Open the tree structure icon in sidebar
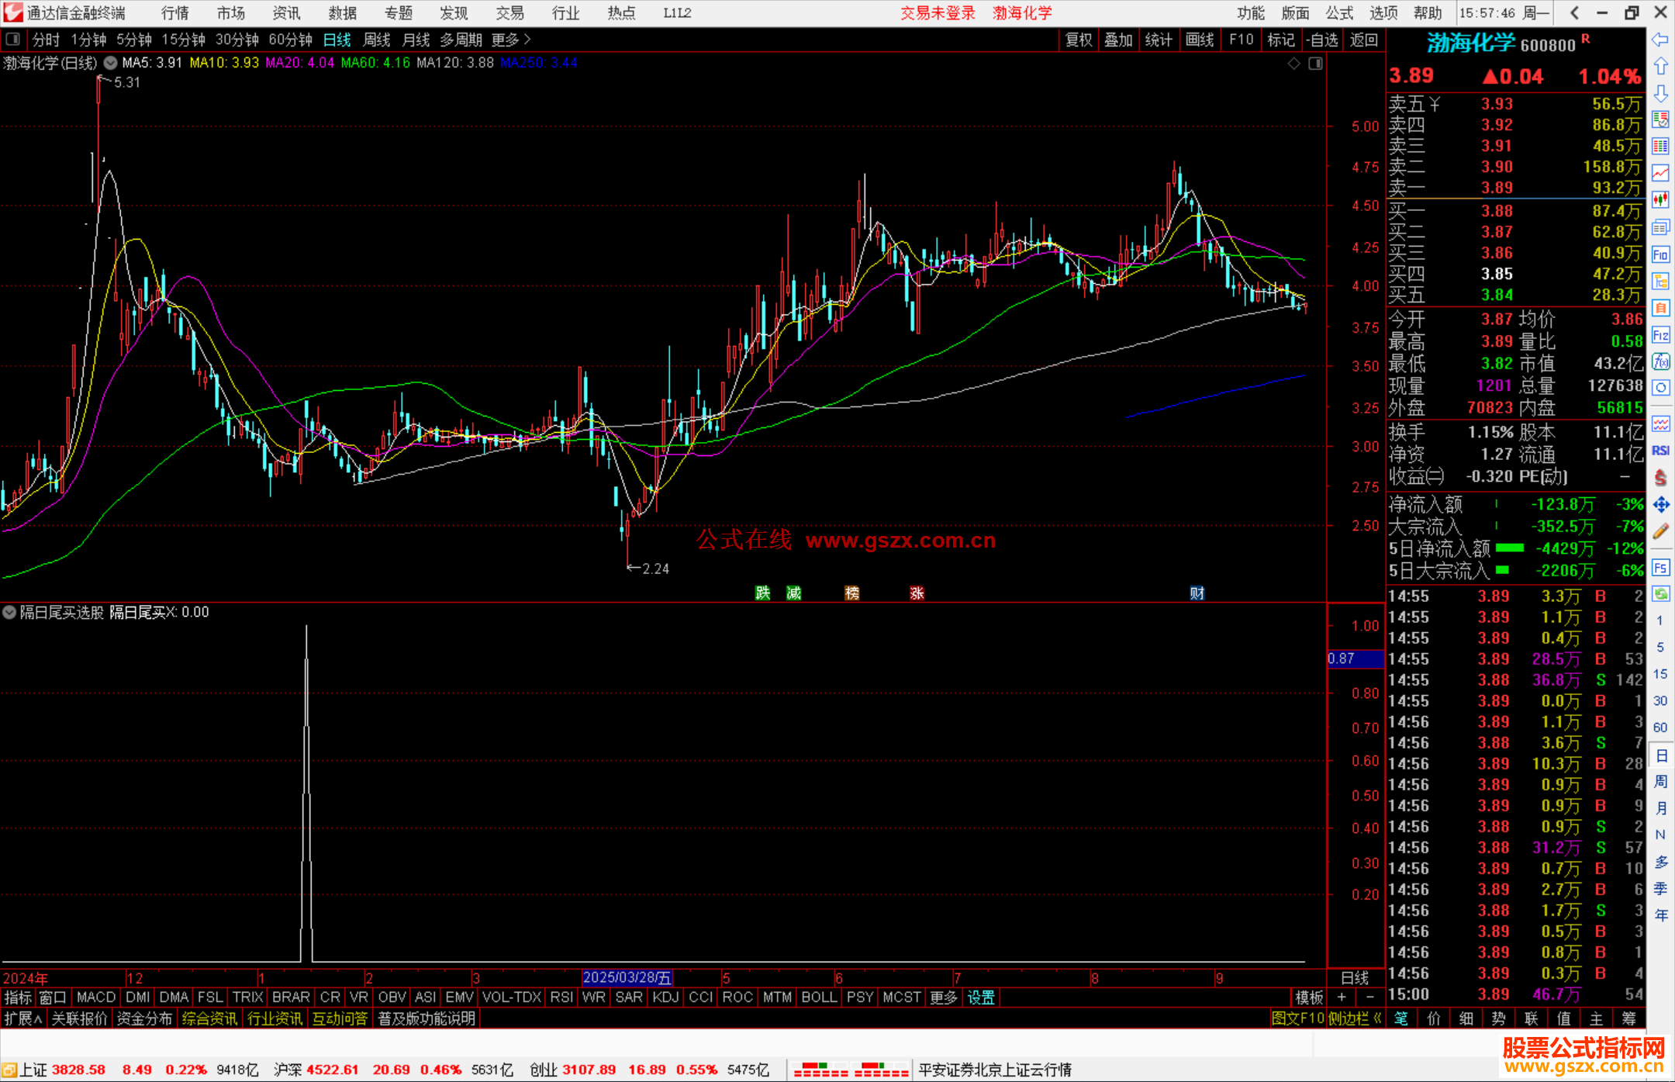Screen dimensions: 1675x1082 pyautogui.click(x=1660, y=281)
